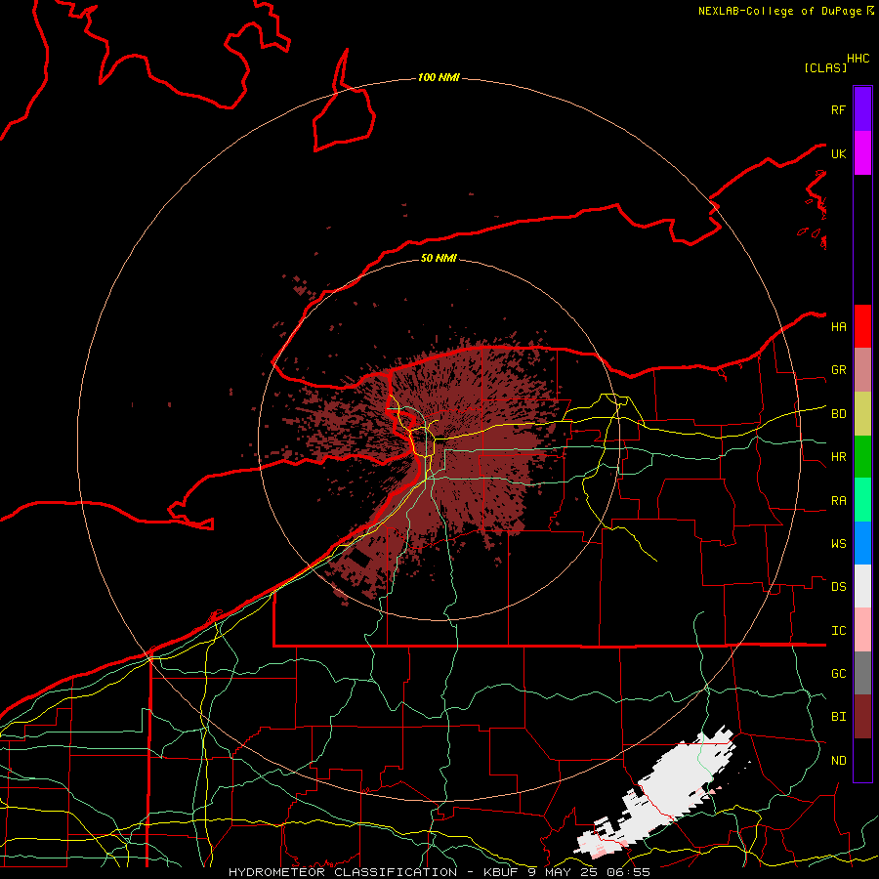Click the GR legend label
This screenshot has height=879, width=879.
click(839, 370)
